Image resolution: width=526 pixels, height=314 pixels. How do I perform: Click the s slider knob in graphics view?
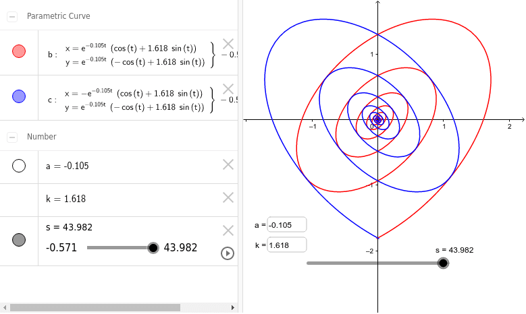click(x=443, y=263)
